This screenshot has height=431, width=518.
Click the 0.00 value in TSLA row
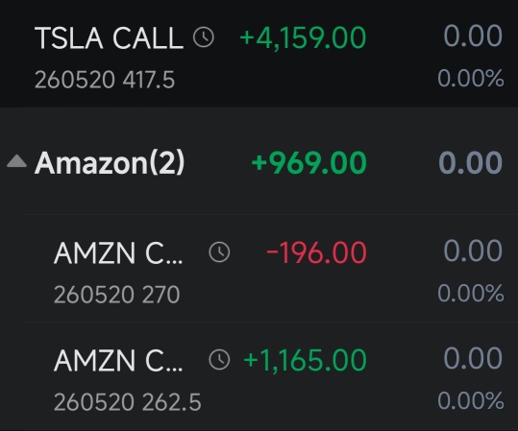[x=473, y=36]
